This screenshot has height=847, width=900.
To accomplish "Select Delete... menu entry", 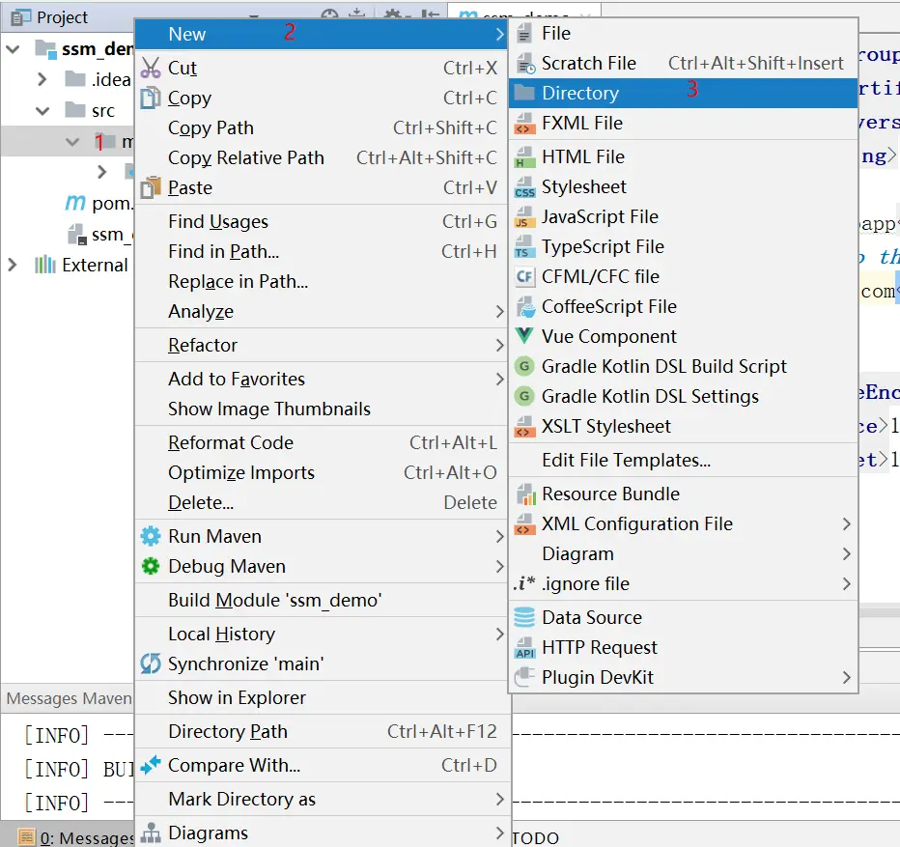I will click(x=323, y=502).
